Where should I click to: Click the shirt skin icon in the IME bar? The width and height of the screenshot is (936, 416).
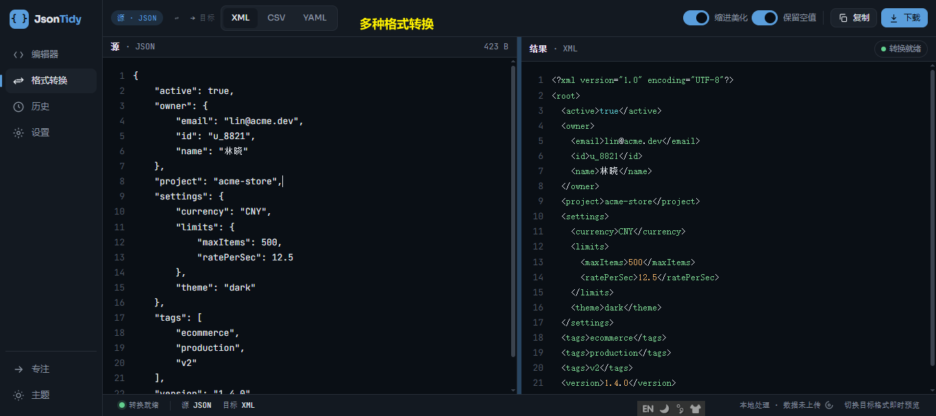(x=695, y=409)
